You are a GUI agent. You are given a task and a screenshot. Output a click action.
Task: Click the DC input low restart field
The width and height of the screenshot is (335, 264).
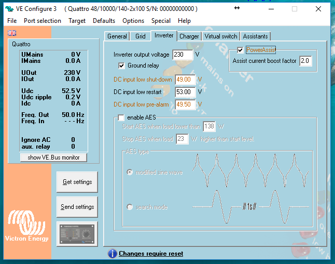pyautogui.click(x=185, y=92)
